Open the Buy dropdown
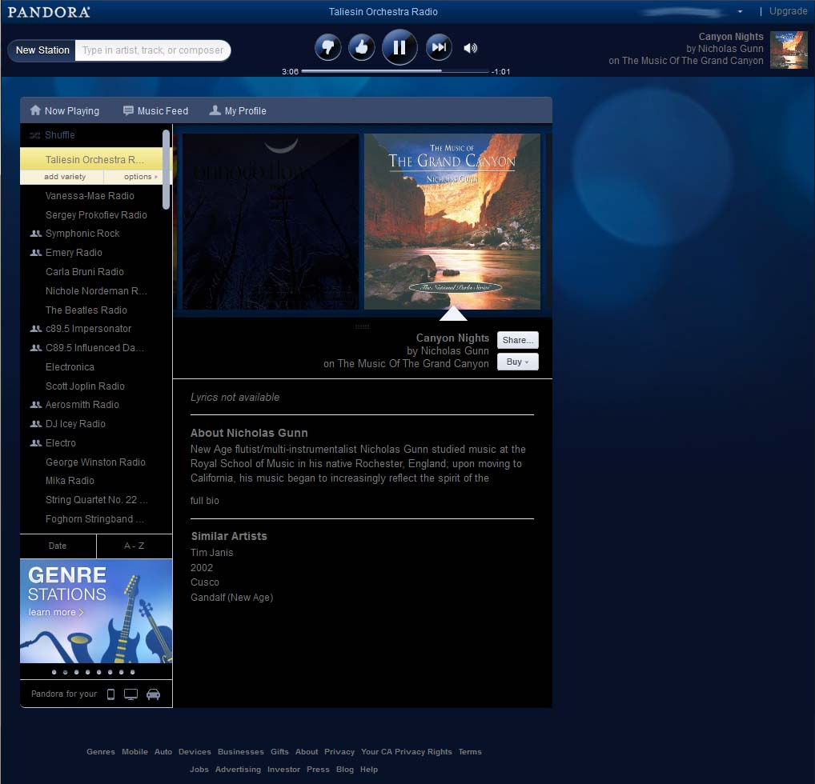This screenshot has height=784, width=815. pos(518,362)
